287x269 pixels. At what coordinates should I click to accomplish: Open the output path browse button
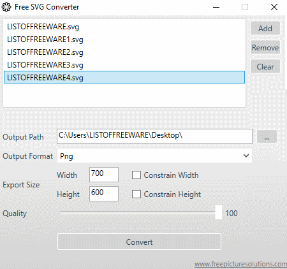[267, 136]
